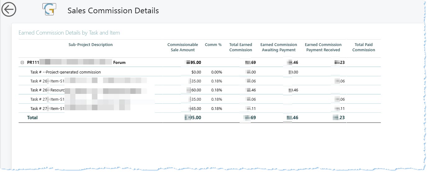The width and height of the screenshot is (428, 172).
Task: Click the $0.00 sale amount cell
Action: [x=196, y=72]
